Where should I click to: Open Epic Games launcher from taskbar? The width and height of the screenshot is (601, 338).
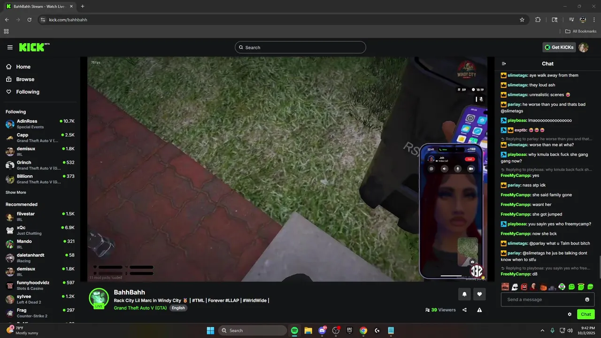coord(349,330)
